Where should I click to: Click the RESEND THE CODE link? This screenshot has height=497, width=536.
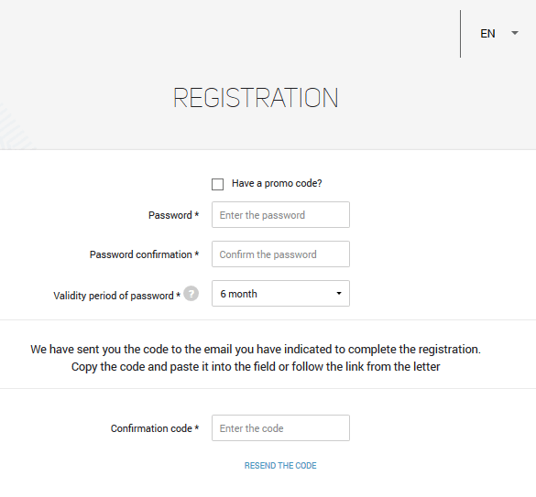point(280,466)
